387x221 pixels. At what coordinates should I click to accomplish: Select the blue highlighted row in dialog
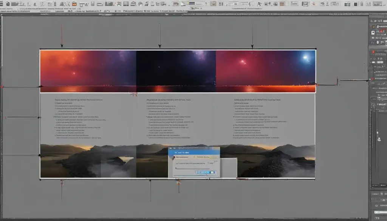pyautogui.click(x=194, y=152)
